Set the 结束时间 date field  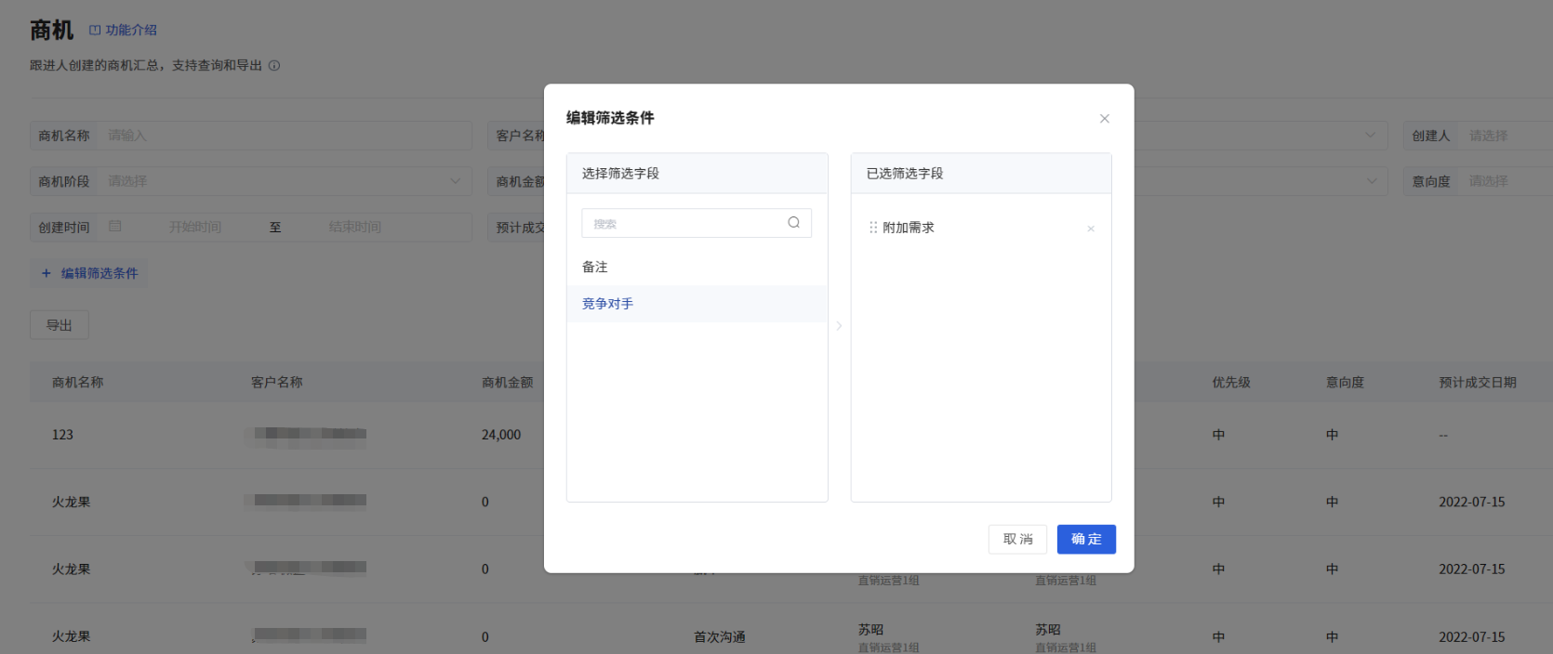click(x=355, y=227)
